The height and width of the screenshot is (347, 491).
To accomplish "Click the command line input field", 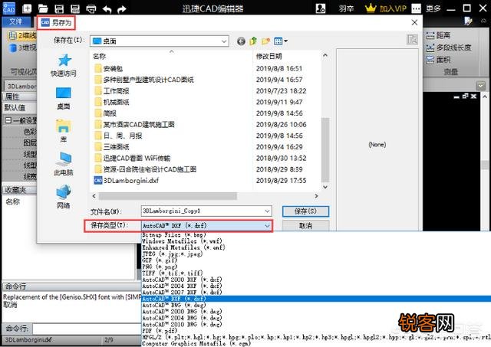I will 87,329.
